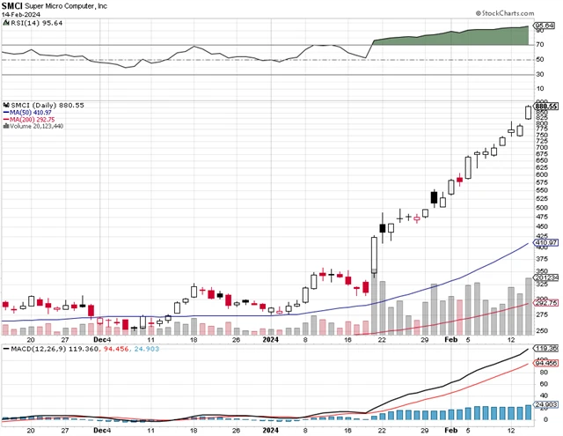The width and height of the screenshot is (563, 436).
Task: Click the Volume 20,123,440 legend text
Action: [37, 126]
